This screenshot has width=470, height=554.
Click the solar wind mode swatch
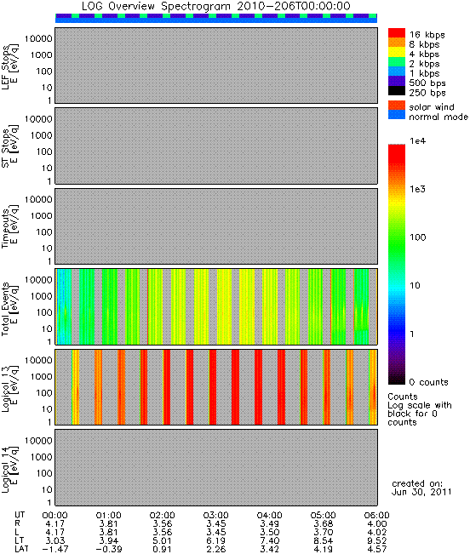pos(397,106)
